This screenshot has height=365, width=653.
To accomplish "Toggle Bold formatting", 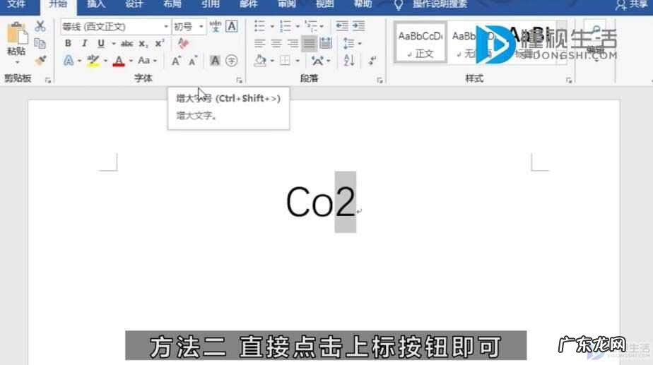I will point(68,43).
